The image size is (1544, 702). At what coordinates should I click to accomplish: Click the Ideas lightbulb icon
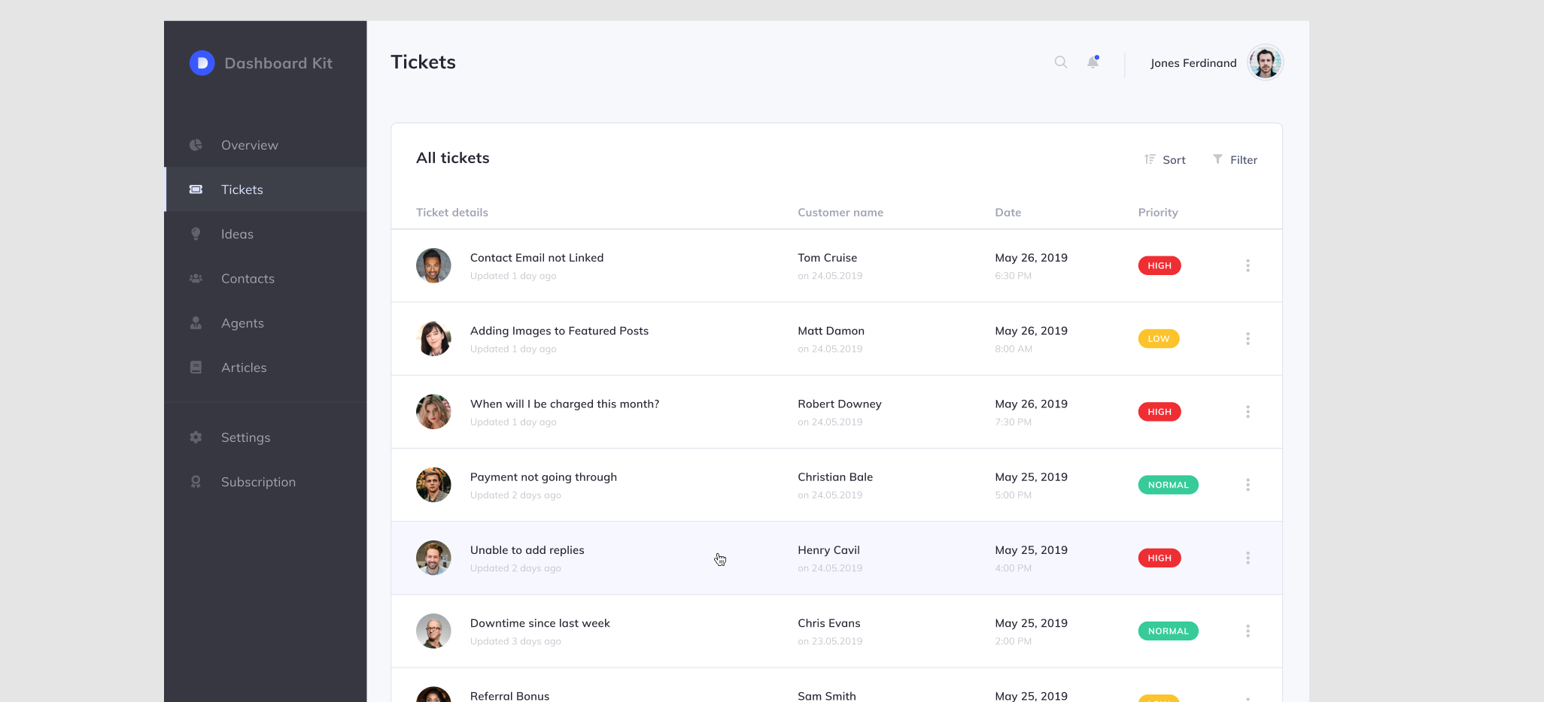[x=196, y=234]
